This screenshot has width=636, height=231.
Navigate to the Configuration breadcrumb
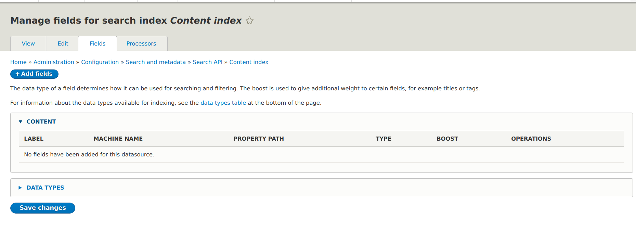point(100,62)
